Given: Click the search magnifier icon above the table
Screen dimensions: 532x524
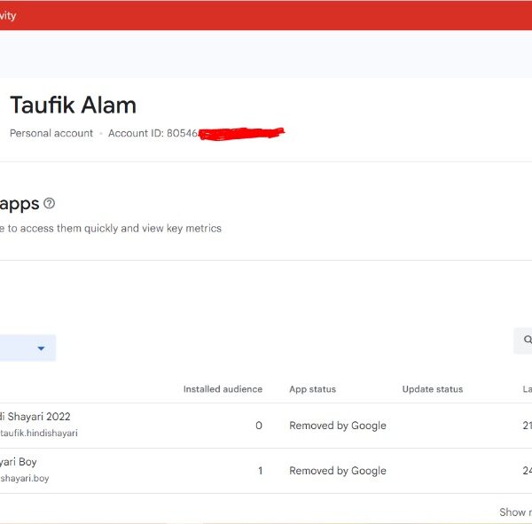Looking at the screenshot, I should [x=527, y=340].
